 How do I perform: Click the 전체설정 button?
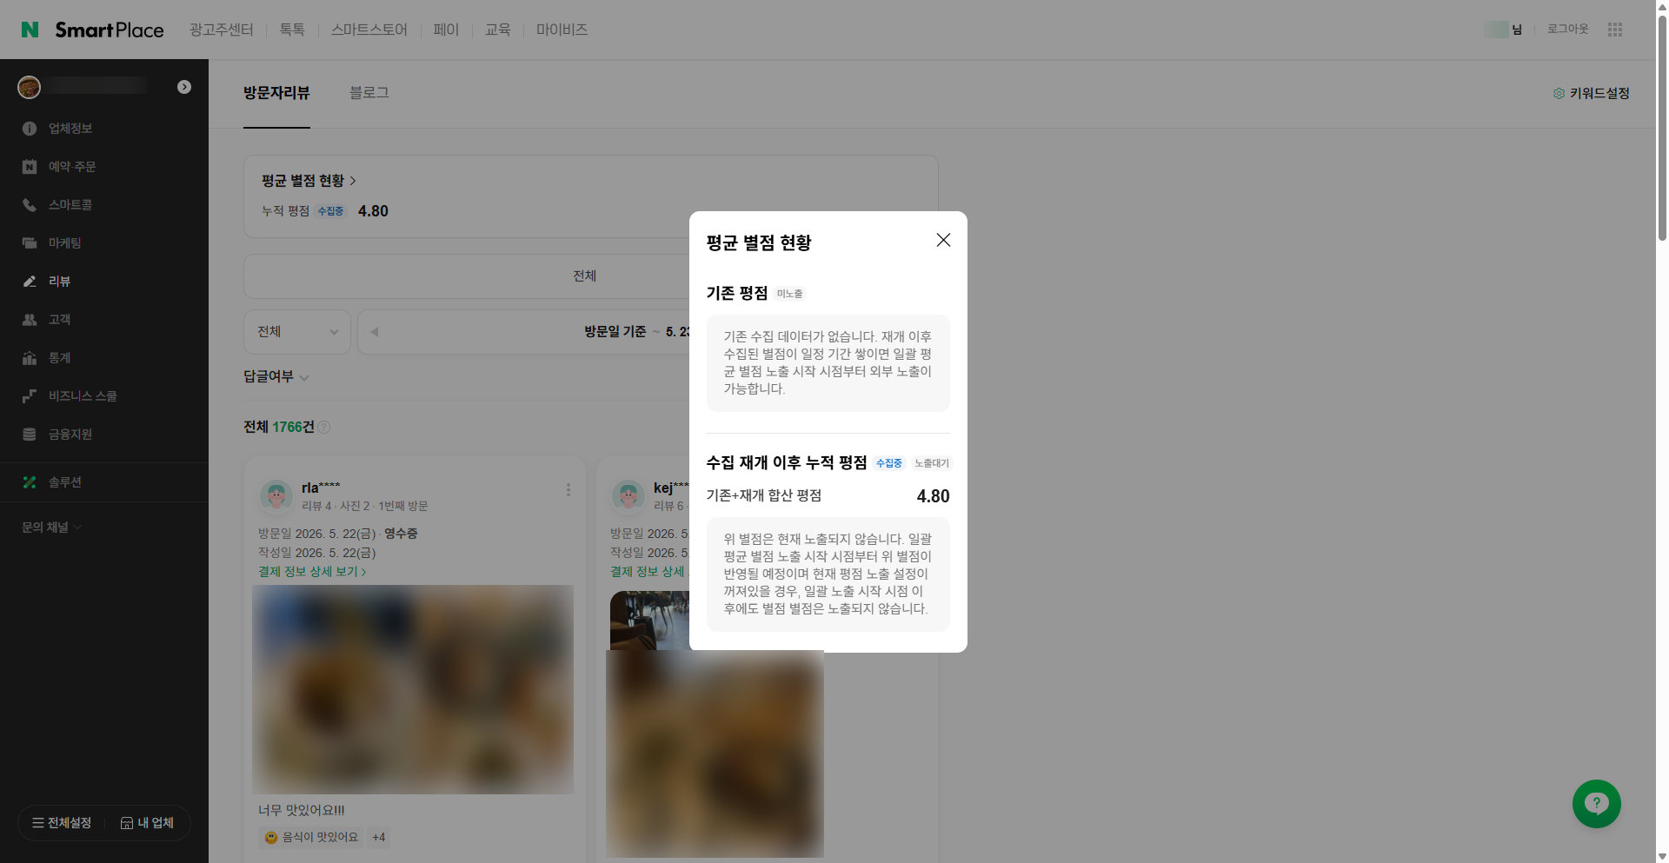click(62, 823)
